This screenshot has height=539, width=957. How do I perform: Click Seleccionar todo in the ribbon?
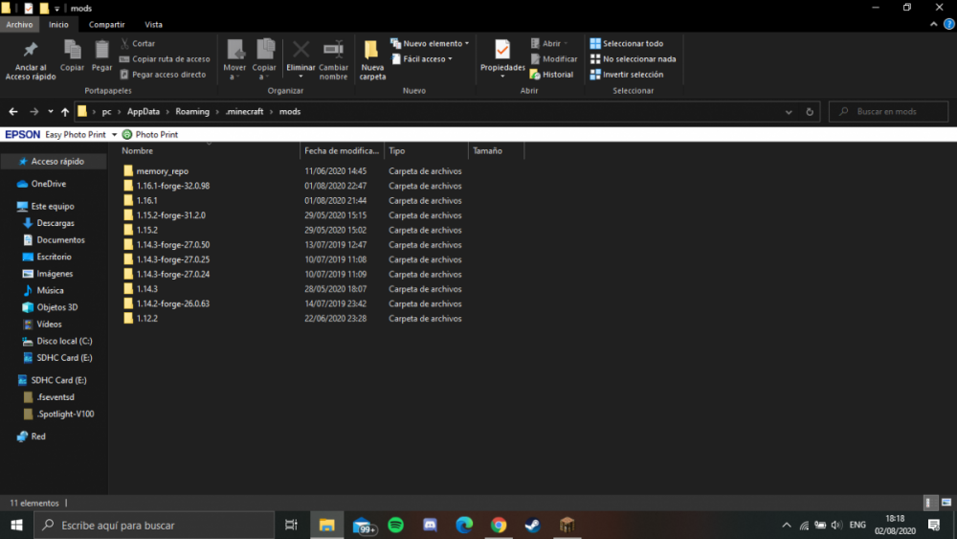[632, 43]
